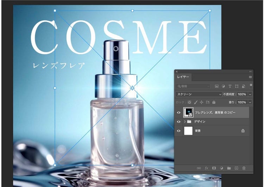This screenshot has width=264, height=187.
Task: Click the 塗り fill value field
Action: point(241,102)
